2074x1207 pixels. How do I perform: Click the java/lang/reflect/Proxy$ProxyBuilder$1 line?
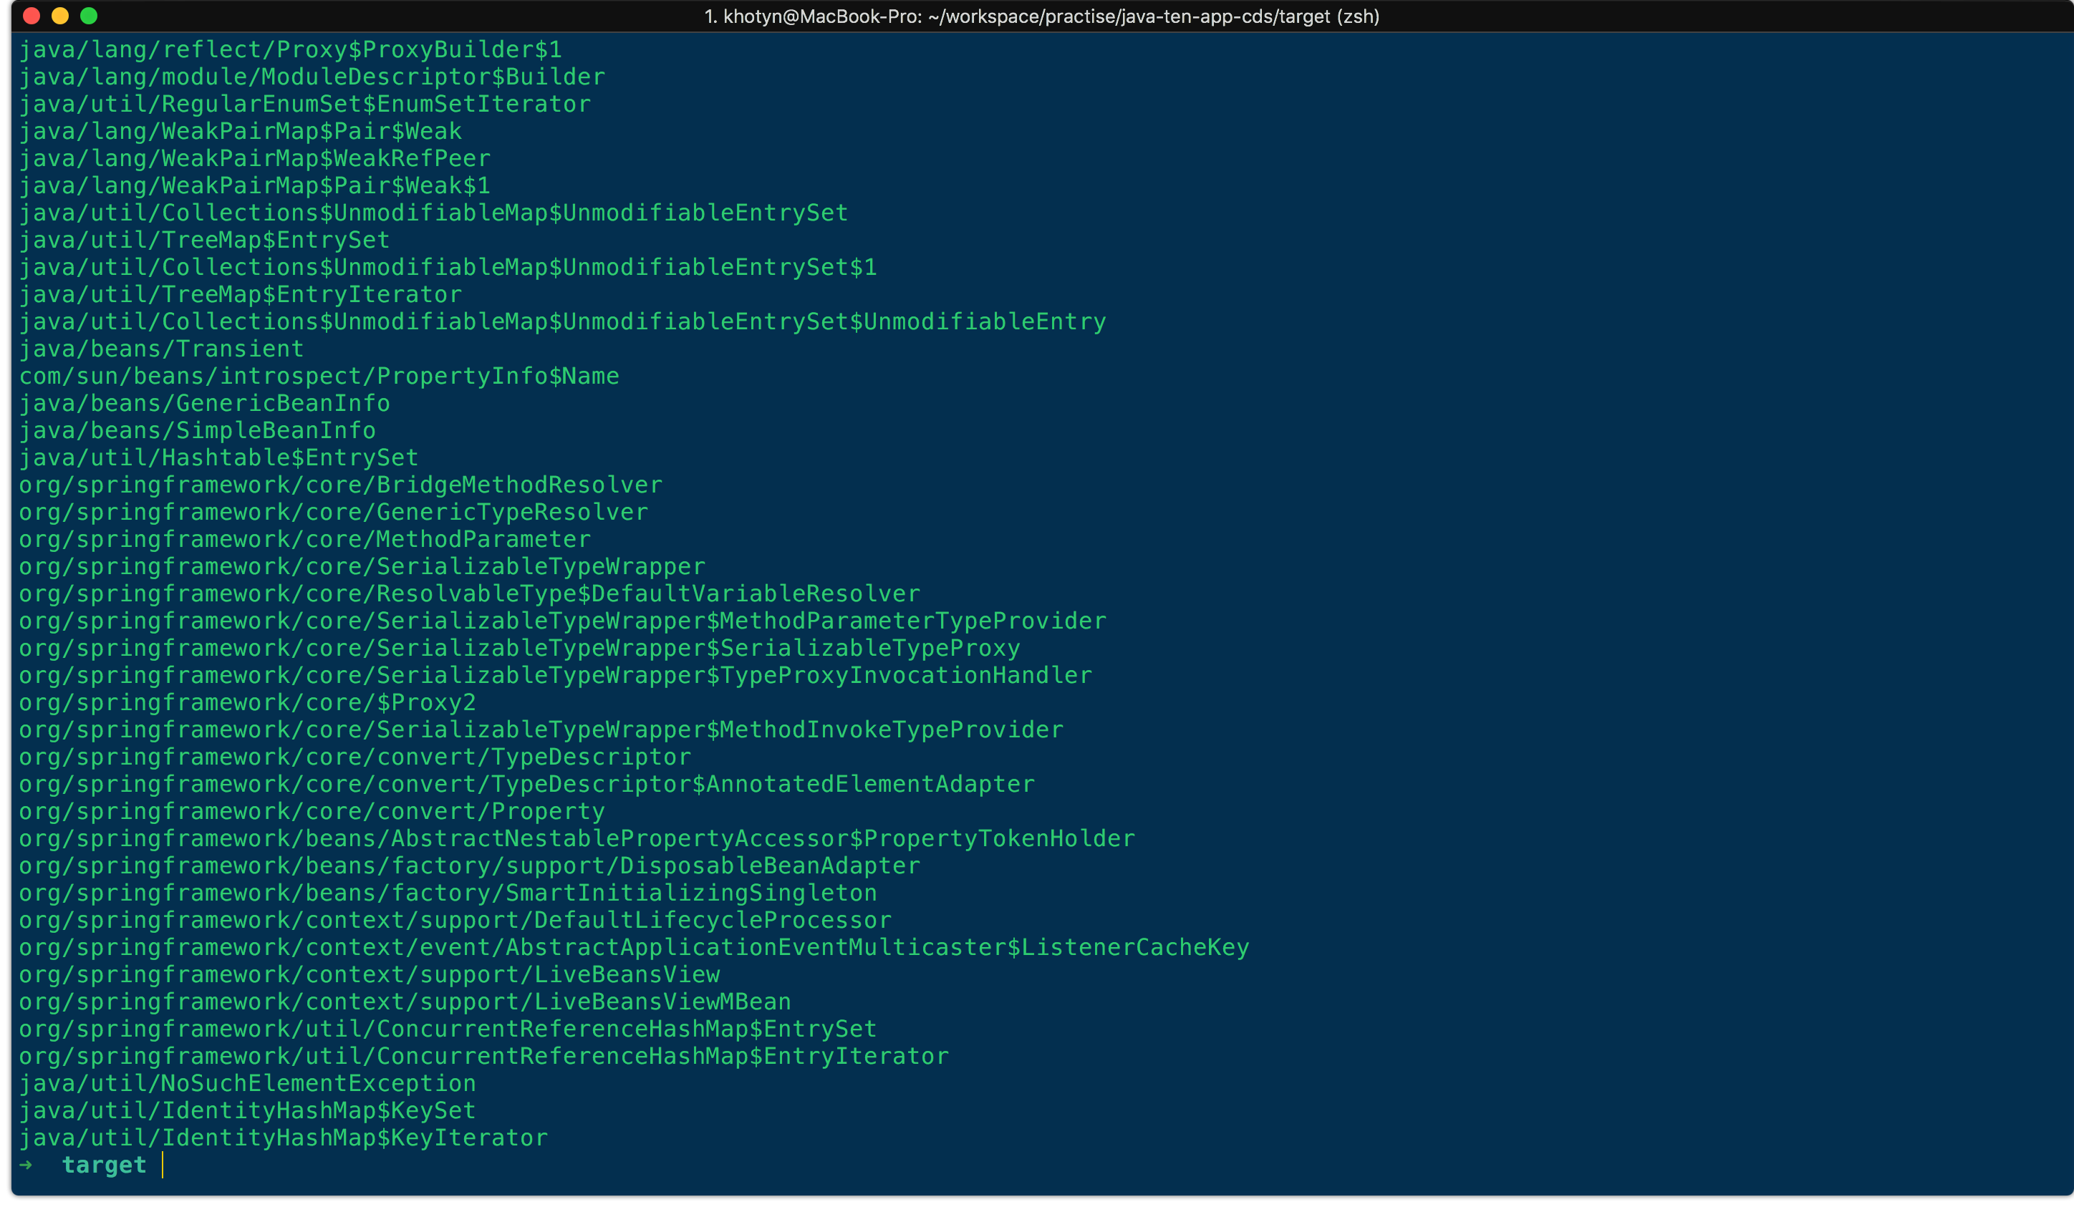(x=290, y=50)
